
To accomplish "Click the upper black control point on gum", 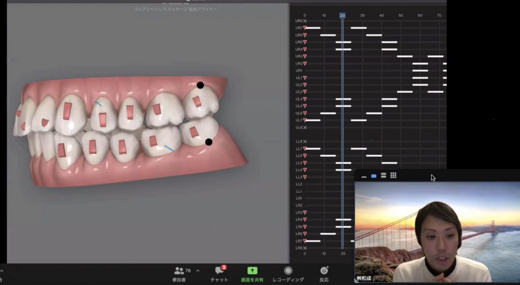I will click(x=200, y=85).
